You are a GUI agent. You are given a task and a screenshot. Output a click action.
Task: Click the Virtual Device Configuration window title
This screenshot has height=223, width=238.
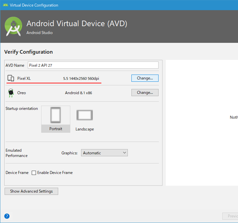pyautogui.click(x=34, y=5)
